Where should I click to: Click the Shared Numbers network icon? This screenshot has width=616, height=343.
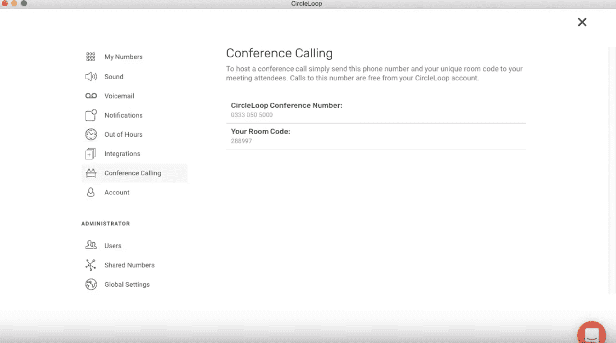[x=90, y=265]
